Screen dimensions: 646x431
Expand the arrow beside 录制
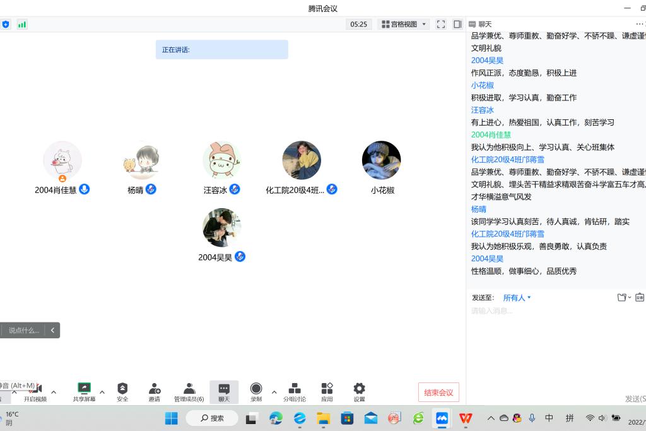(x=274, y=392)
